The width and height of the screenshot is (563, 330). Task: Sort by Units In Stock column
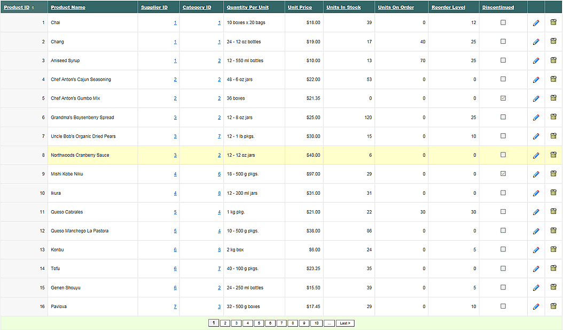[x=343, y=7]
